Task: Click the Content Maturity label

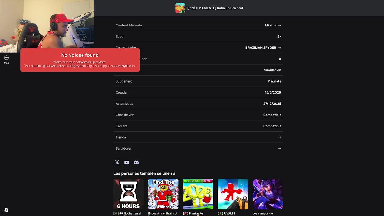Action: (x=129, y=25)
